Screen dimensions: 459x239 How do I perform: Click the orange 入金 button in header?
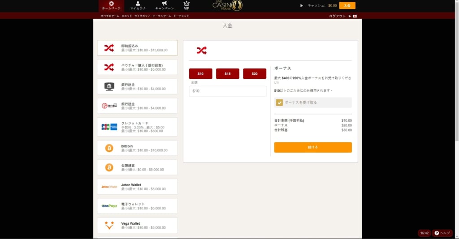pos(347,5)
